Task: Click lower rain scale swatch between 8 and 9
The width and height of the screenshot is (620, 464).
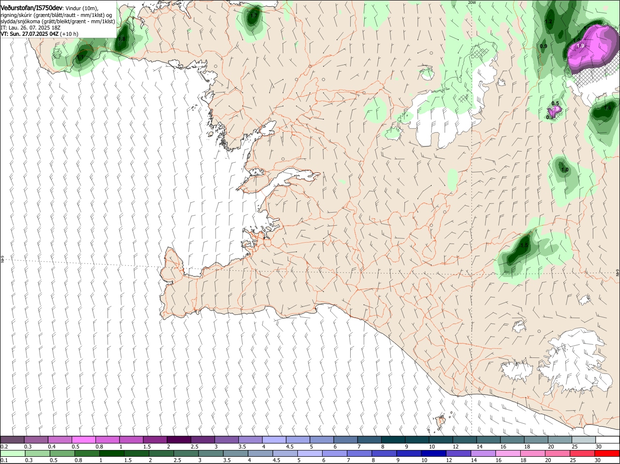Action: (x=385, y=453)
